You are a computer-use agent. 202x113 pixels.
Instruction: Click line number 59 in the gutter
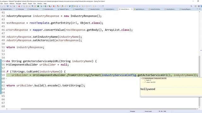coord(3,75)
